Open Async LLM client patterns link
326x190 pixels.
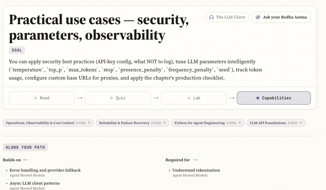tap(35, 183)
